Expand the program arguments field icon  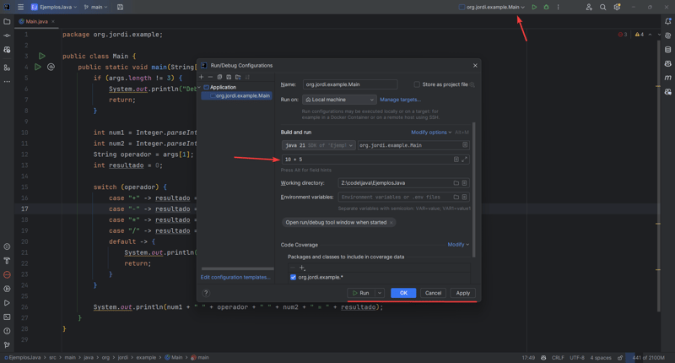point(464,159)
